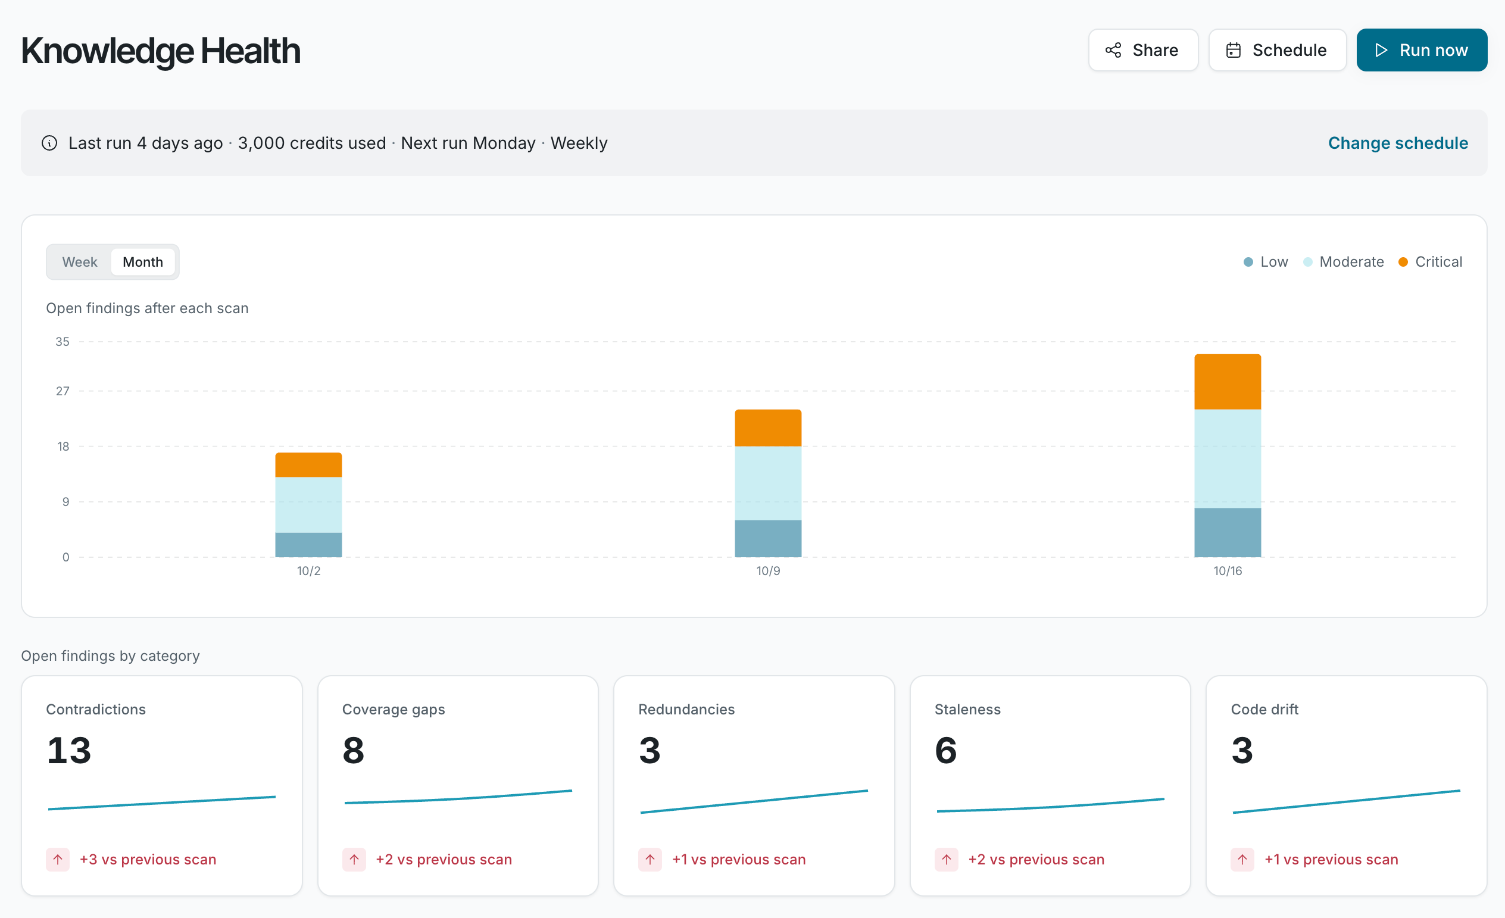The image size is (1505, 918).
Task: Start a scan with Run now
Action: click(x=1422, y=50)
